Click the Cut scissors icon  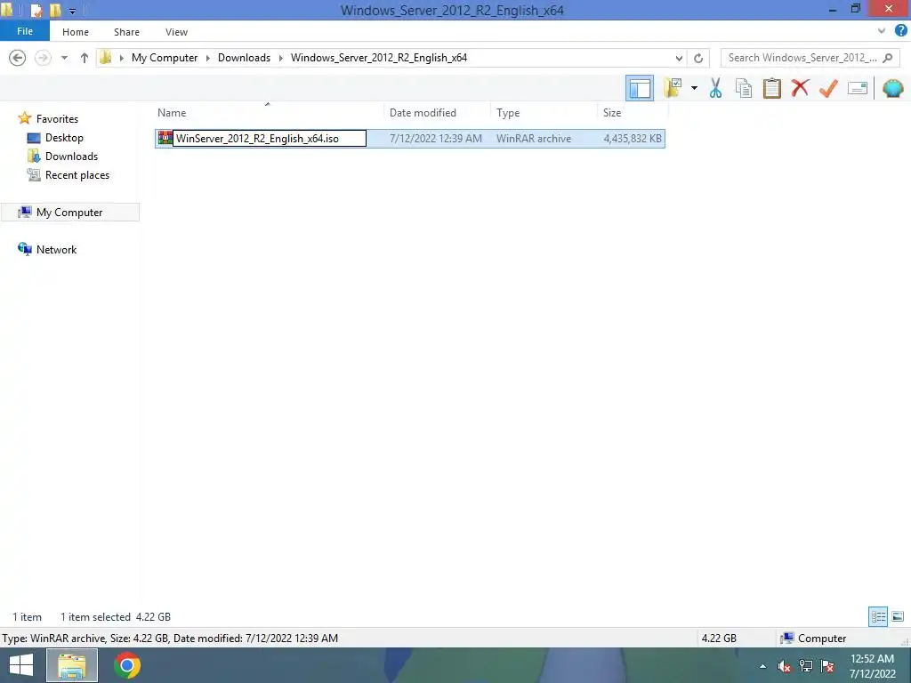tap(715, 88)
